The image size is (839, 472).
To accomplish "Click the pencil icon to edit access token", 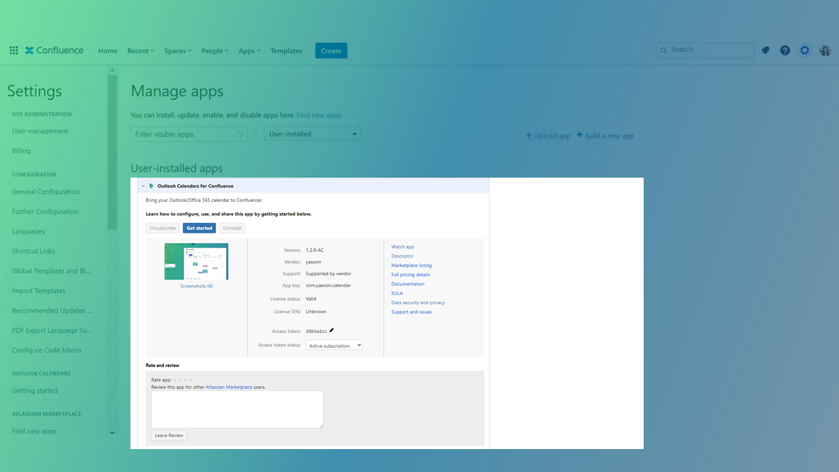I will pos(332,330).
